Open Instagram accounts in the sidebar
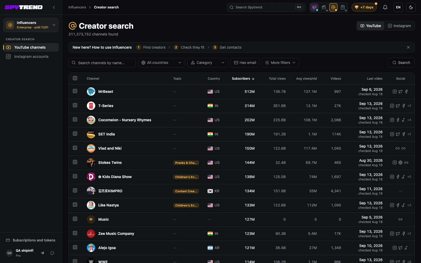 click(31, 57)
